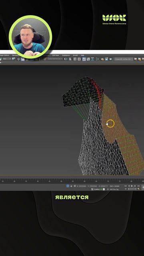Image resolution: width=144 pixels, height=256 pixels.
Task: Click the icon left of Enabled label
Action: coord(92,189)
